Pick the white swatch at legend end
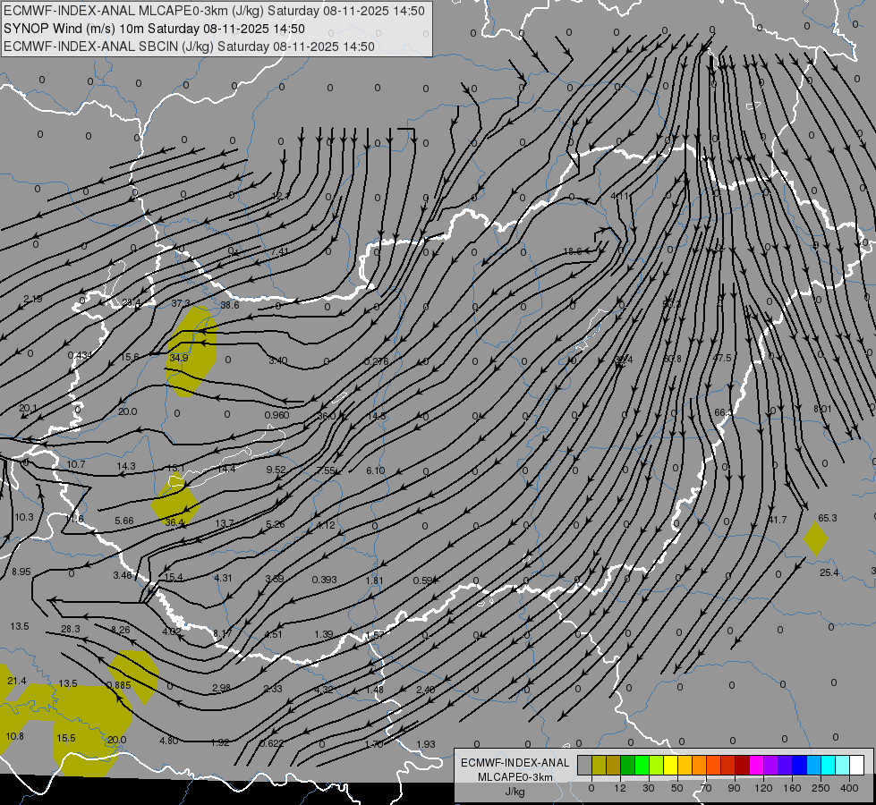Screen dimensions: 876x805 point(856,766)
